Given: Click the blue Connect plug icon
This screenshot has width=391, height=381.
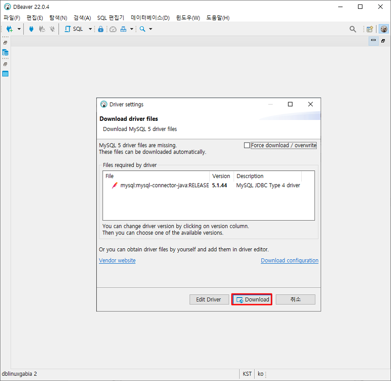Looking at the screenshot, I should click(x=31, y=29).
